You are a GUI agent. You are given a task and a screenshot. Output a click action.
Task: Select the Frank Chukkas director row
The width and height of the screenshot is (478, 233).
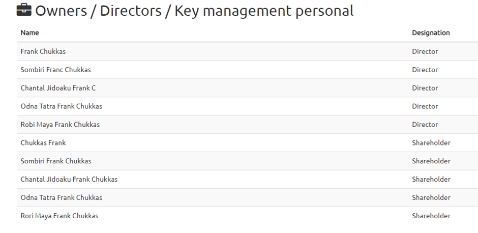tap(247, 51)
